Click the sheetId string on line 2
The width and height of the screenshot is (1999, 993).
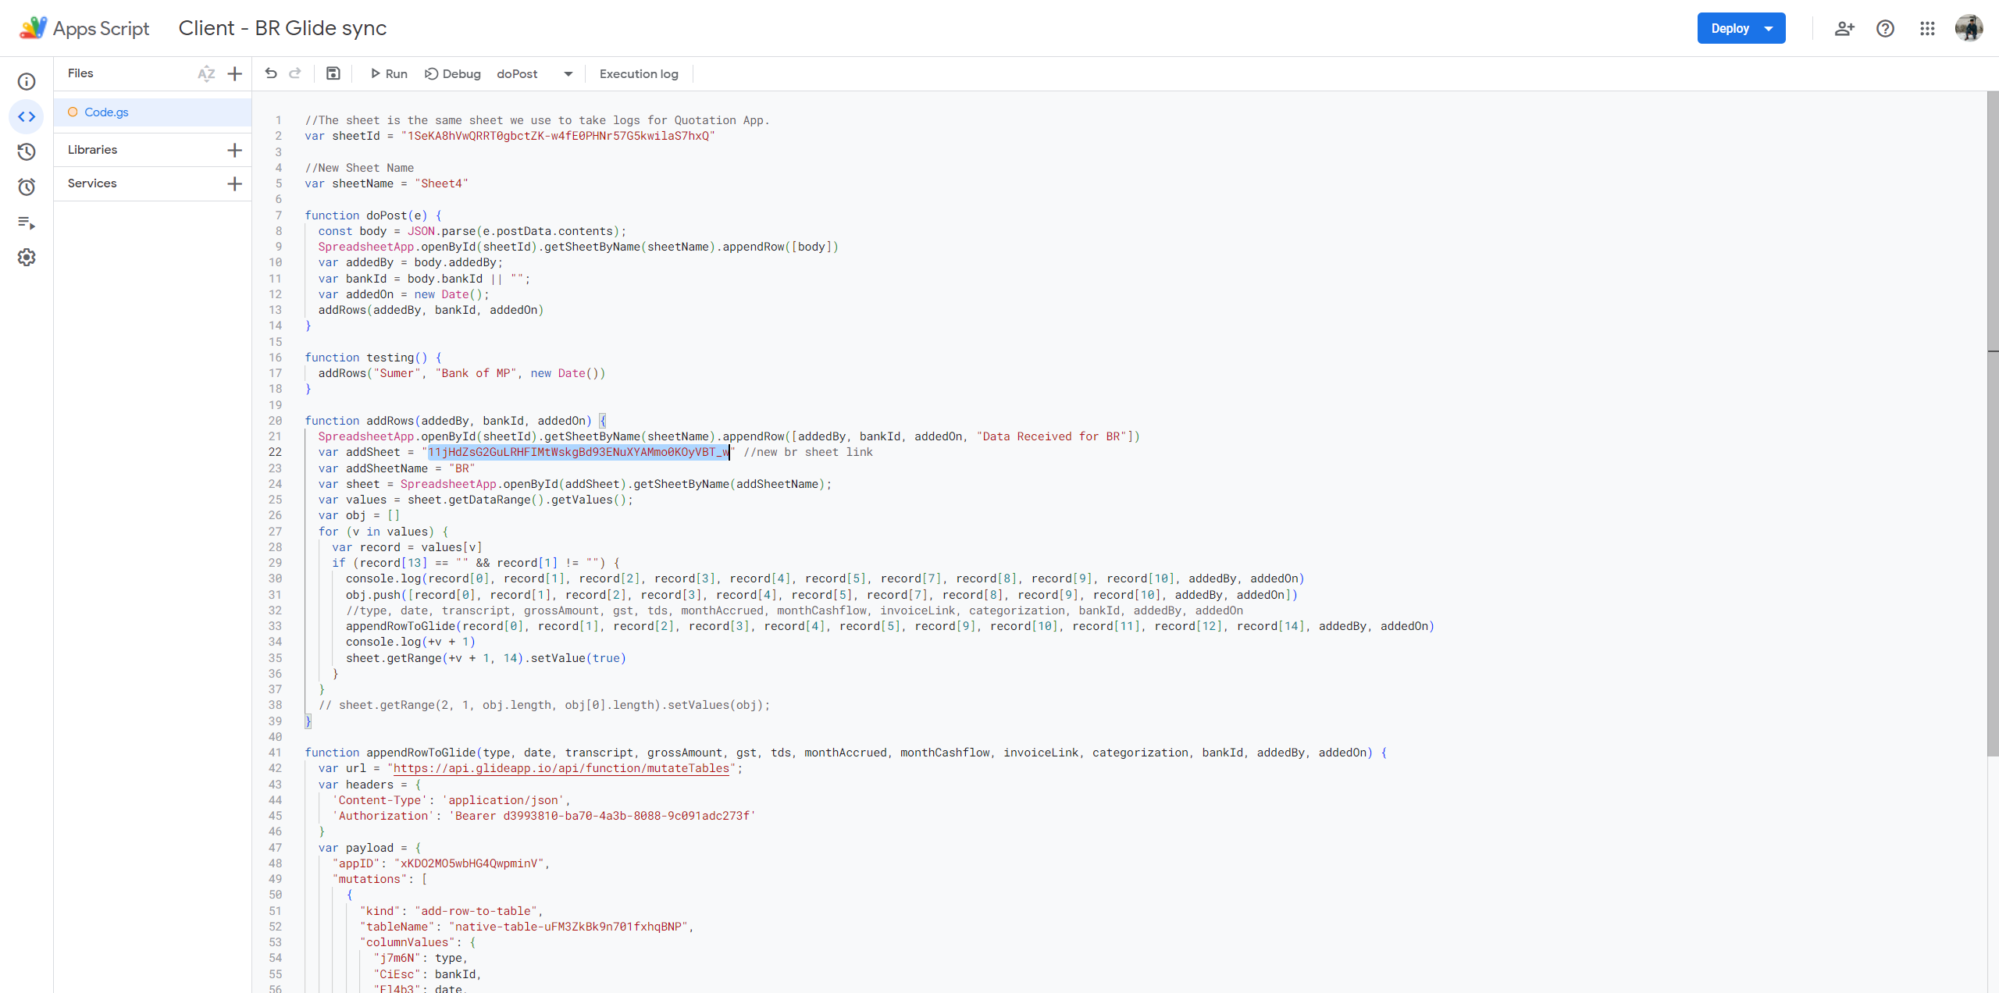(558, 136)
